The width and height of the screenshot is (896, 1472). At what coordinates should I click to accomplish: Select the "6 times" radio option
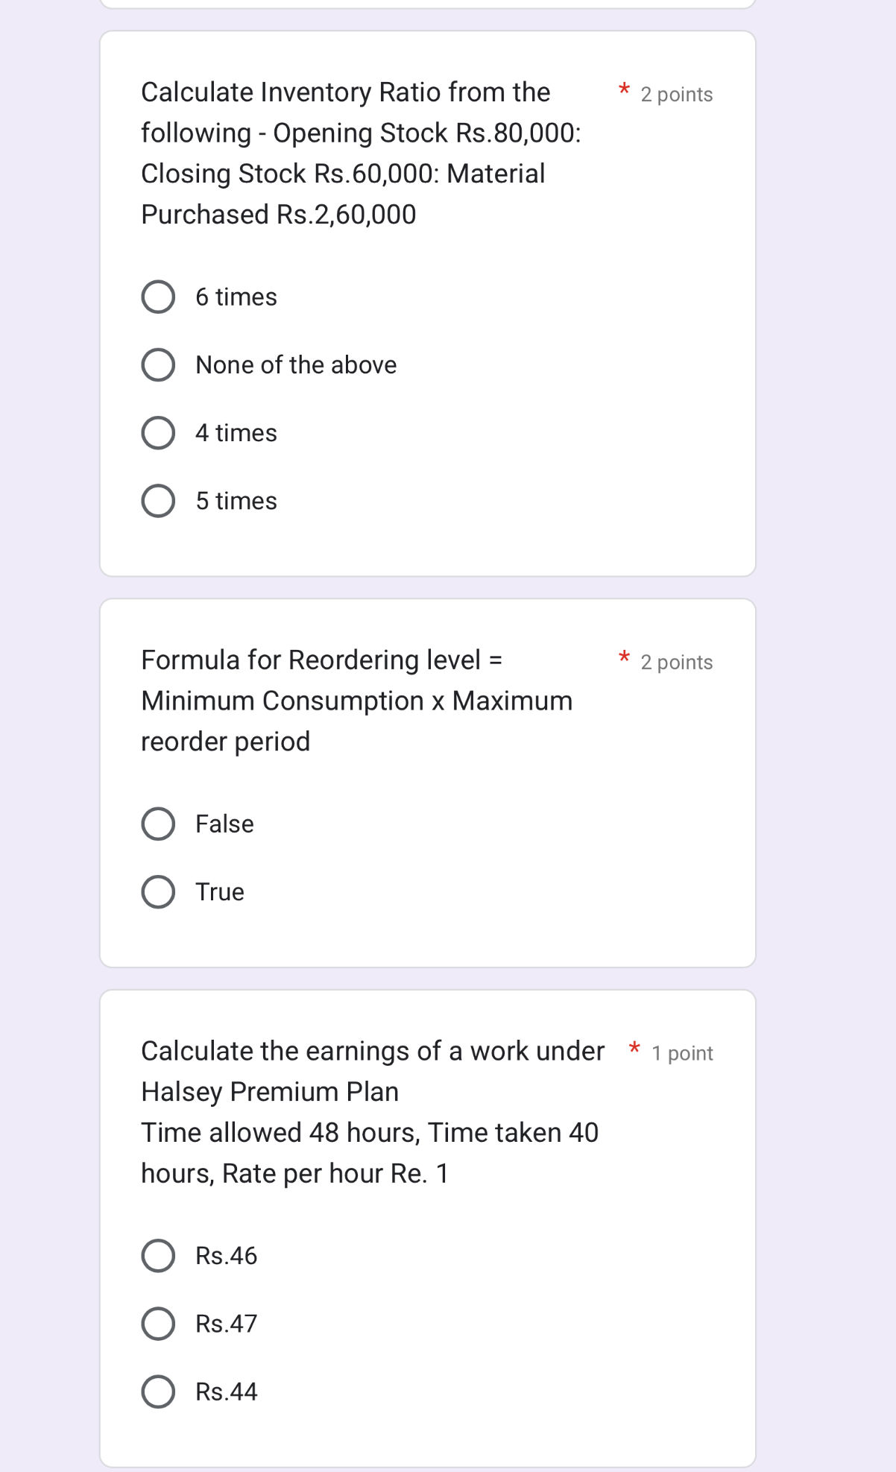coord(157,296)
